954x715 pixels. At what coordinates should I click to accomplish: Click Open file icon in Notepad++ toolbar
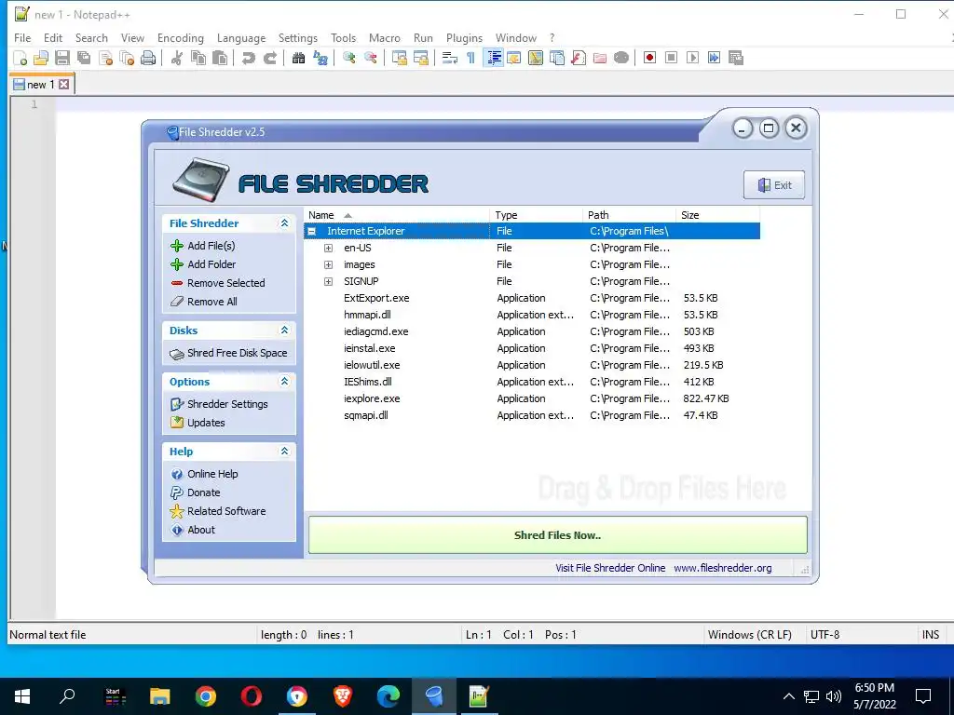[41, 58]
